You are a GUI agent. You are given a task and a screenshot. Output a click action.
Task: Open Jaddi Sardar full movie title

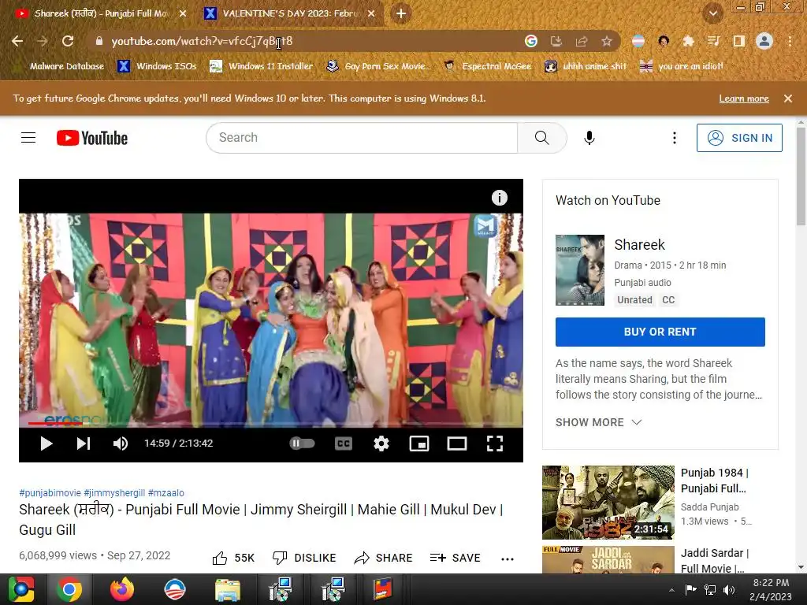pos(714,561)
